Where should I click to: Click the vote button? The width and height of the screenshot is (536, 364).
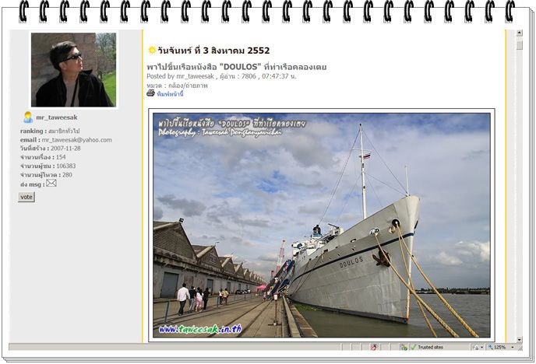(26, 197)
